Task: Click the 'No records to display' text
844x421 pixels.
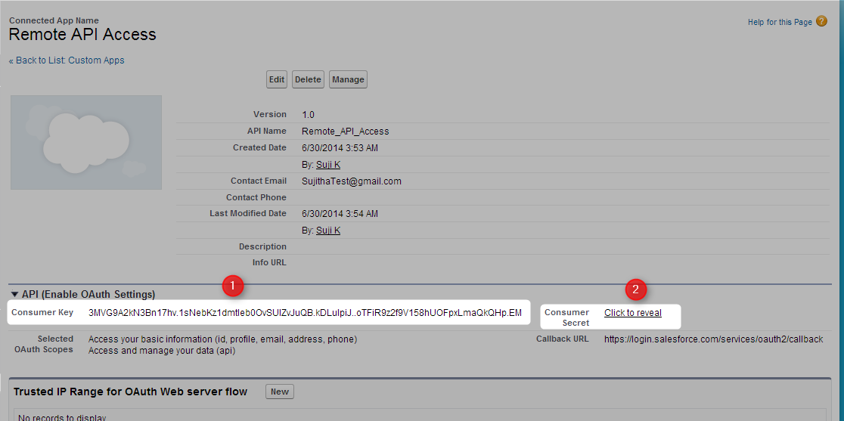Action: click(63, 418)
